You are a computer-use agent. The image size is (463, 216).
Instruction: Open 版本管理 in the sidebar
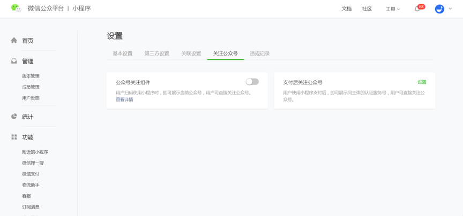[31, 76]
